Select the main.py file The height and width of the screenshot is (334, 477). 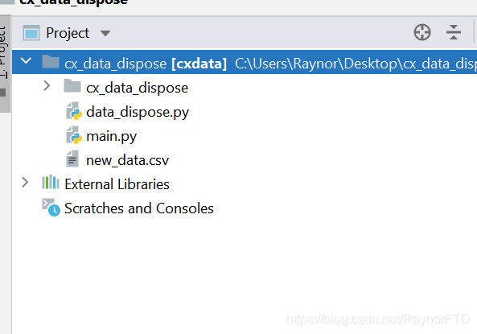click(x=111, y=136)
